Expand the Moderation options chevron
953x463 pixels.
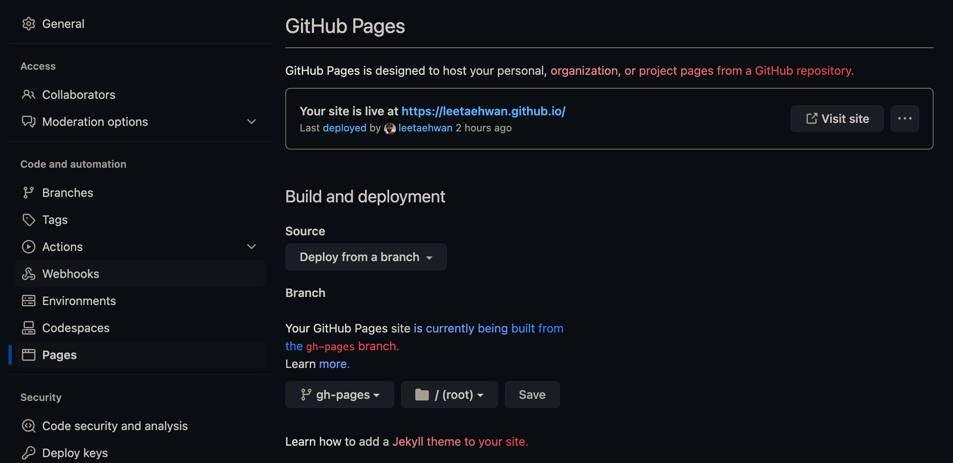(252, 122)
